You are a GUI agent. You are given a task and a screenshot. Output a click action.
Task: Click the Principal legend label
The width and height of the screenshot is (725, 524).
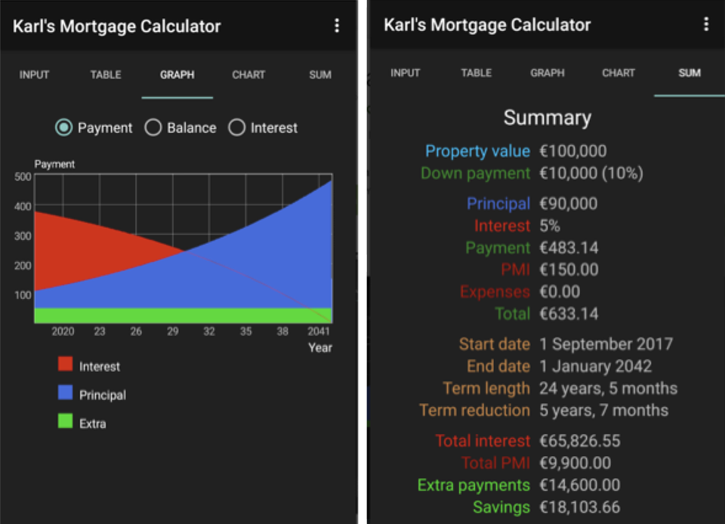103,395
